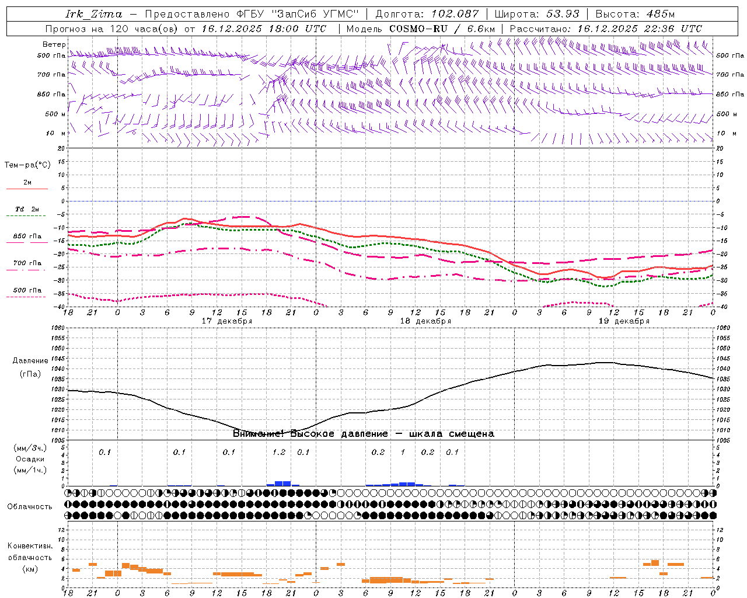The image size is (747, 598).
Task: Click the station name "Irk_Zima" in the header
Action: [93, 14]
